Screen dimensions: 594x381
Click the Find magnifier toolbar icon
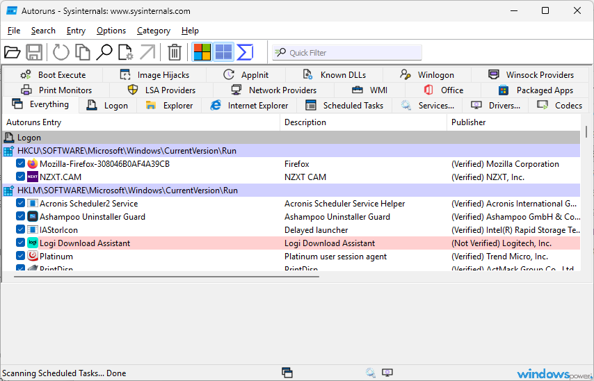(x=104, y=52)
